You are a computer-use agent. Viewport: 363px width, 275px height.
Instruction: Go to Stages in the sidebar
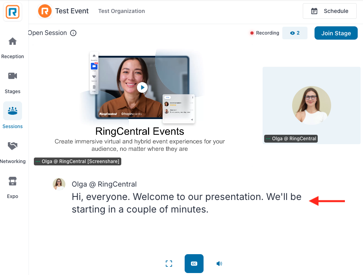13,83
